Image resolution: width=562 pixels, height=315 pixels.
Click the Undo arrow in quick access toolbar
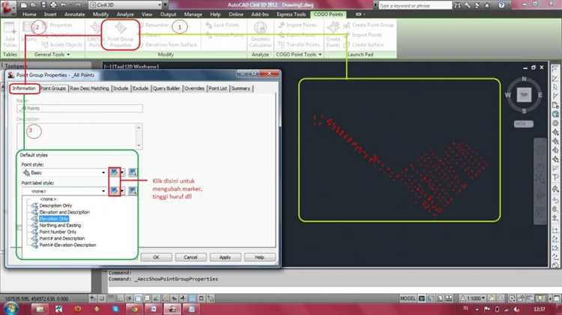[x=64, y=4]
